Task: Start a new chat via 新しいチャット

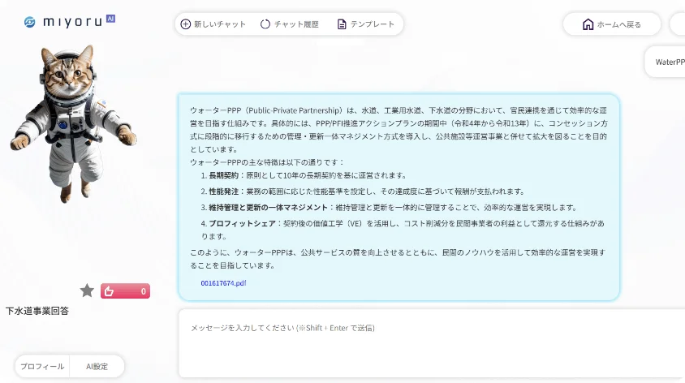Action: (x=213, y=24)
